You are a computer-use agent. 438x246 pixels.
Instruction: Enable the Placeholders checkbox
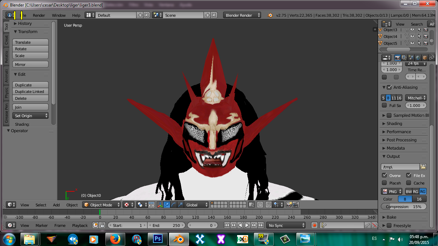384,183
